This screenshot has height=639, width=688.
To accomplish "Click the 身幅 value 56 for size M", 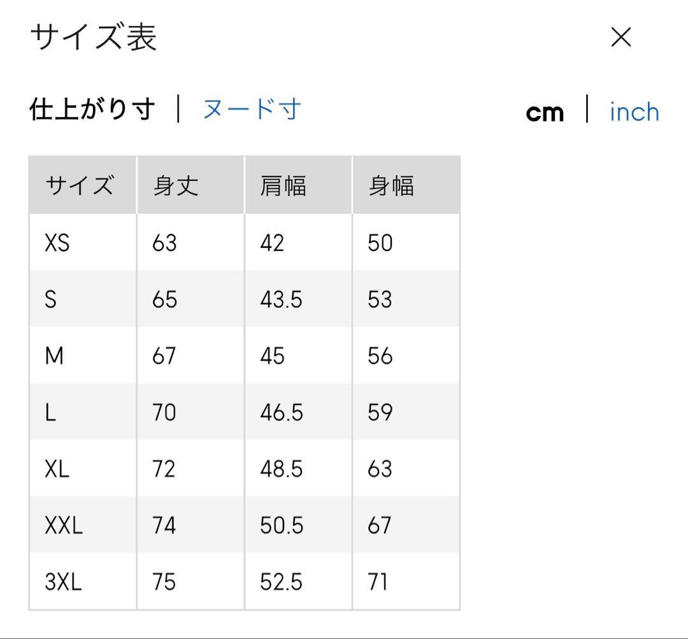I will (x=380, y=356).
